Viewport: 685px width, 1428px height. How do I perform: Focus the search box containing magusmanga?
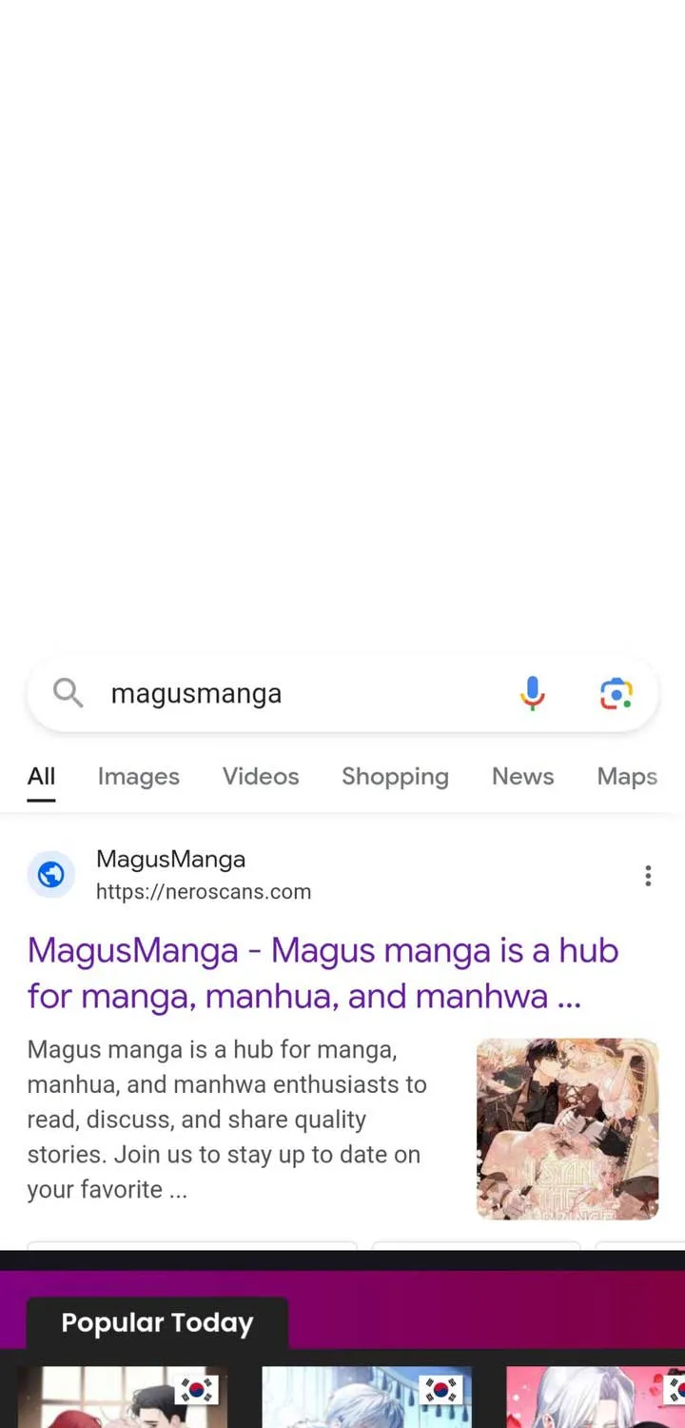(x=342, y=694)
